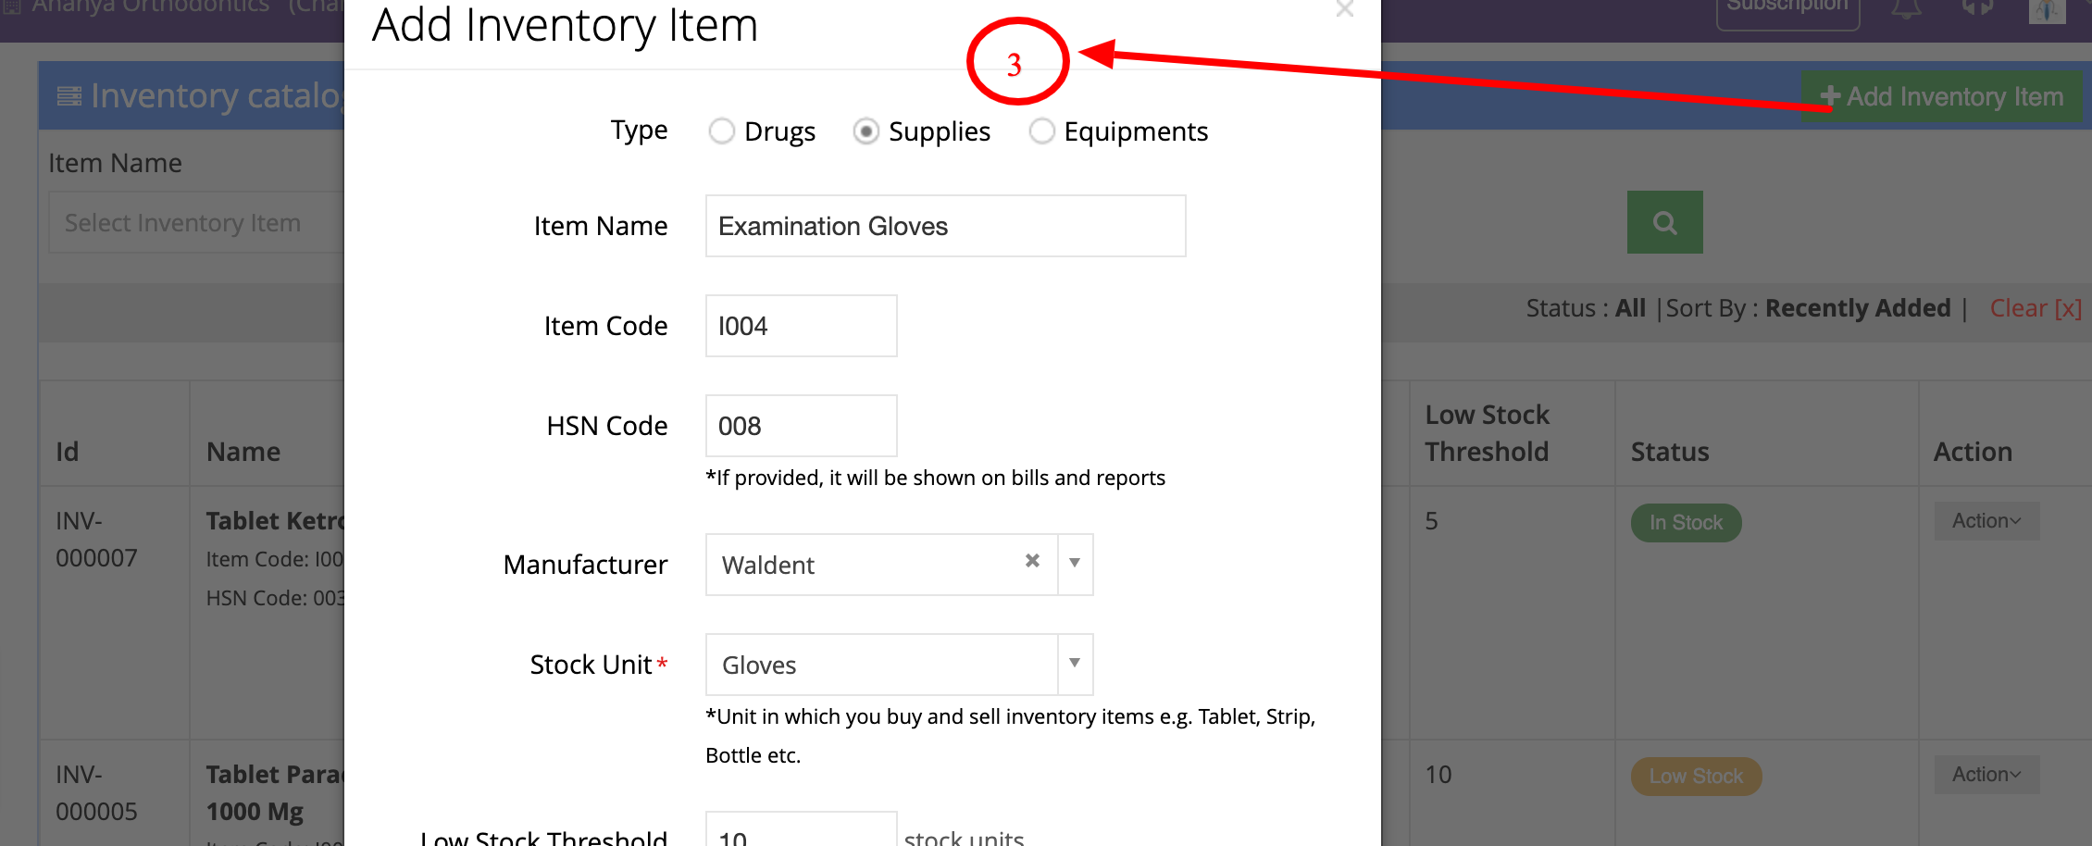This screenshot has width=2092, height=846.
Task: Open Action dropdown for INV-000005 row
Action: [1986, 775]
